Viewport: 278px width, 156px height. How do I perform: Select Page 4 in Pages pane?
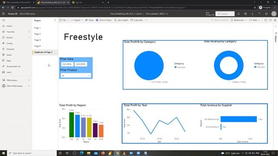(37, 46)
